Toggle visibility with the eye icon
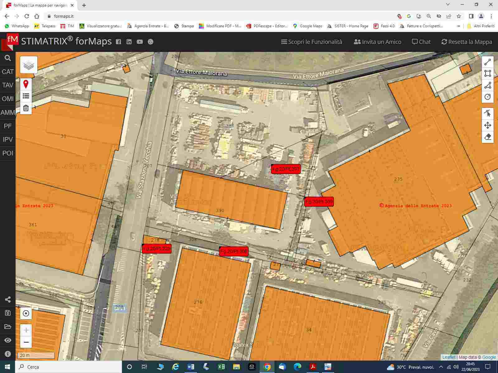Viewport: 498px width, 373px height. 8,340
